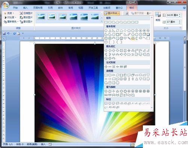Image resolution: width=188 pixels, height=148 pixels.
Task: Open the 视图 (View) ribbon tab
Action: [81, 8]
